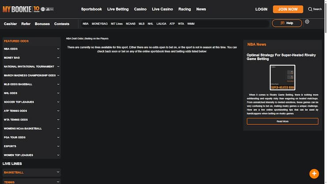Open the Sportsbook menu
Screen dimensions: 327x184
91,9
